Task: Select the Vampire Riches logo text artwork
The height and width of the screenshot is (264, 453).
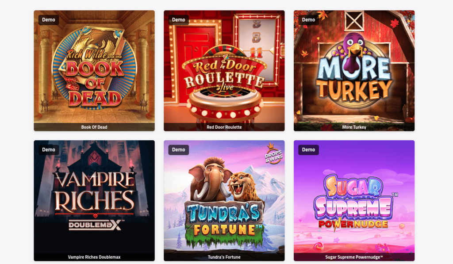Action: point(95,191)
